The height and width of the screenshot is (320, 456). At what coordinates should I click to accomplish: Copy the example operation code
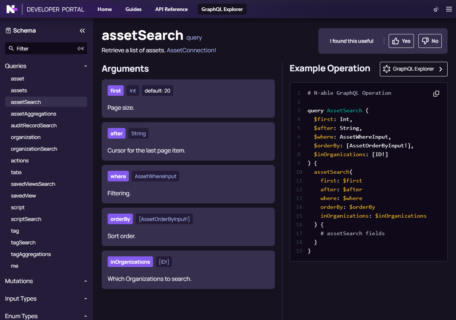[436, 94]
